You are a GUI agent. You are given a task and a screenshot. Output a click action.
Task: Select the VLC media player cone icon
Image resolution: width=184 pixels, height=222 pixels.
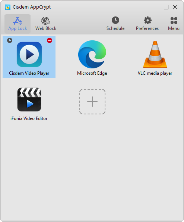pos(155,54)
